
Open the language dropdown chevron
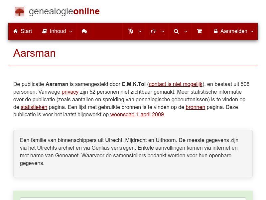click(x=140, y=32)
